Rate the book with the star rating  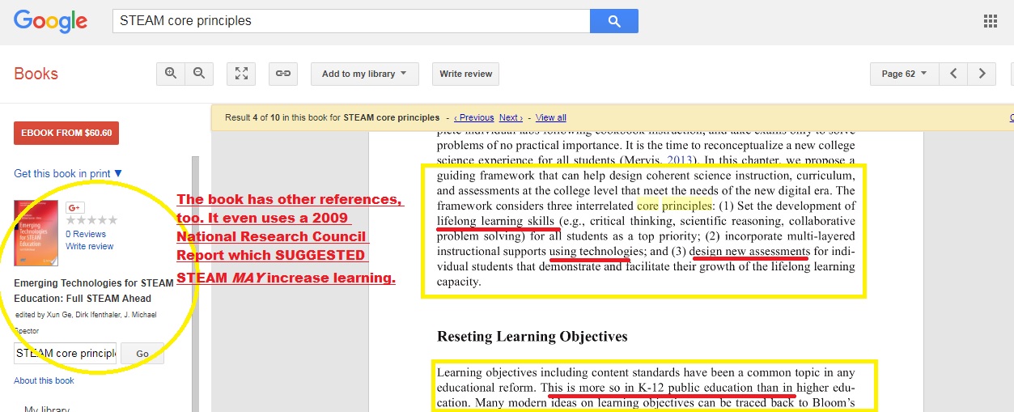tap(91, 220)
